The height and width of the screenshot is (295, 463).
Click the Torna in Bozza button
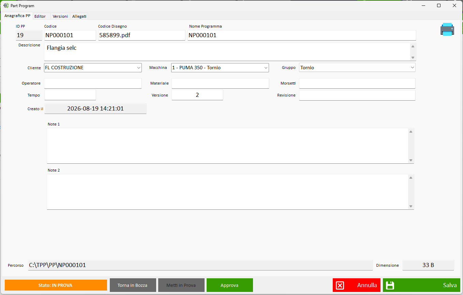click(x=133, y=285)
